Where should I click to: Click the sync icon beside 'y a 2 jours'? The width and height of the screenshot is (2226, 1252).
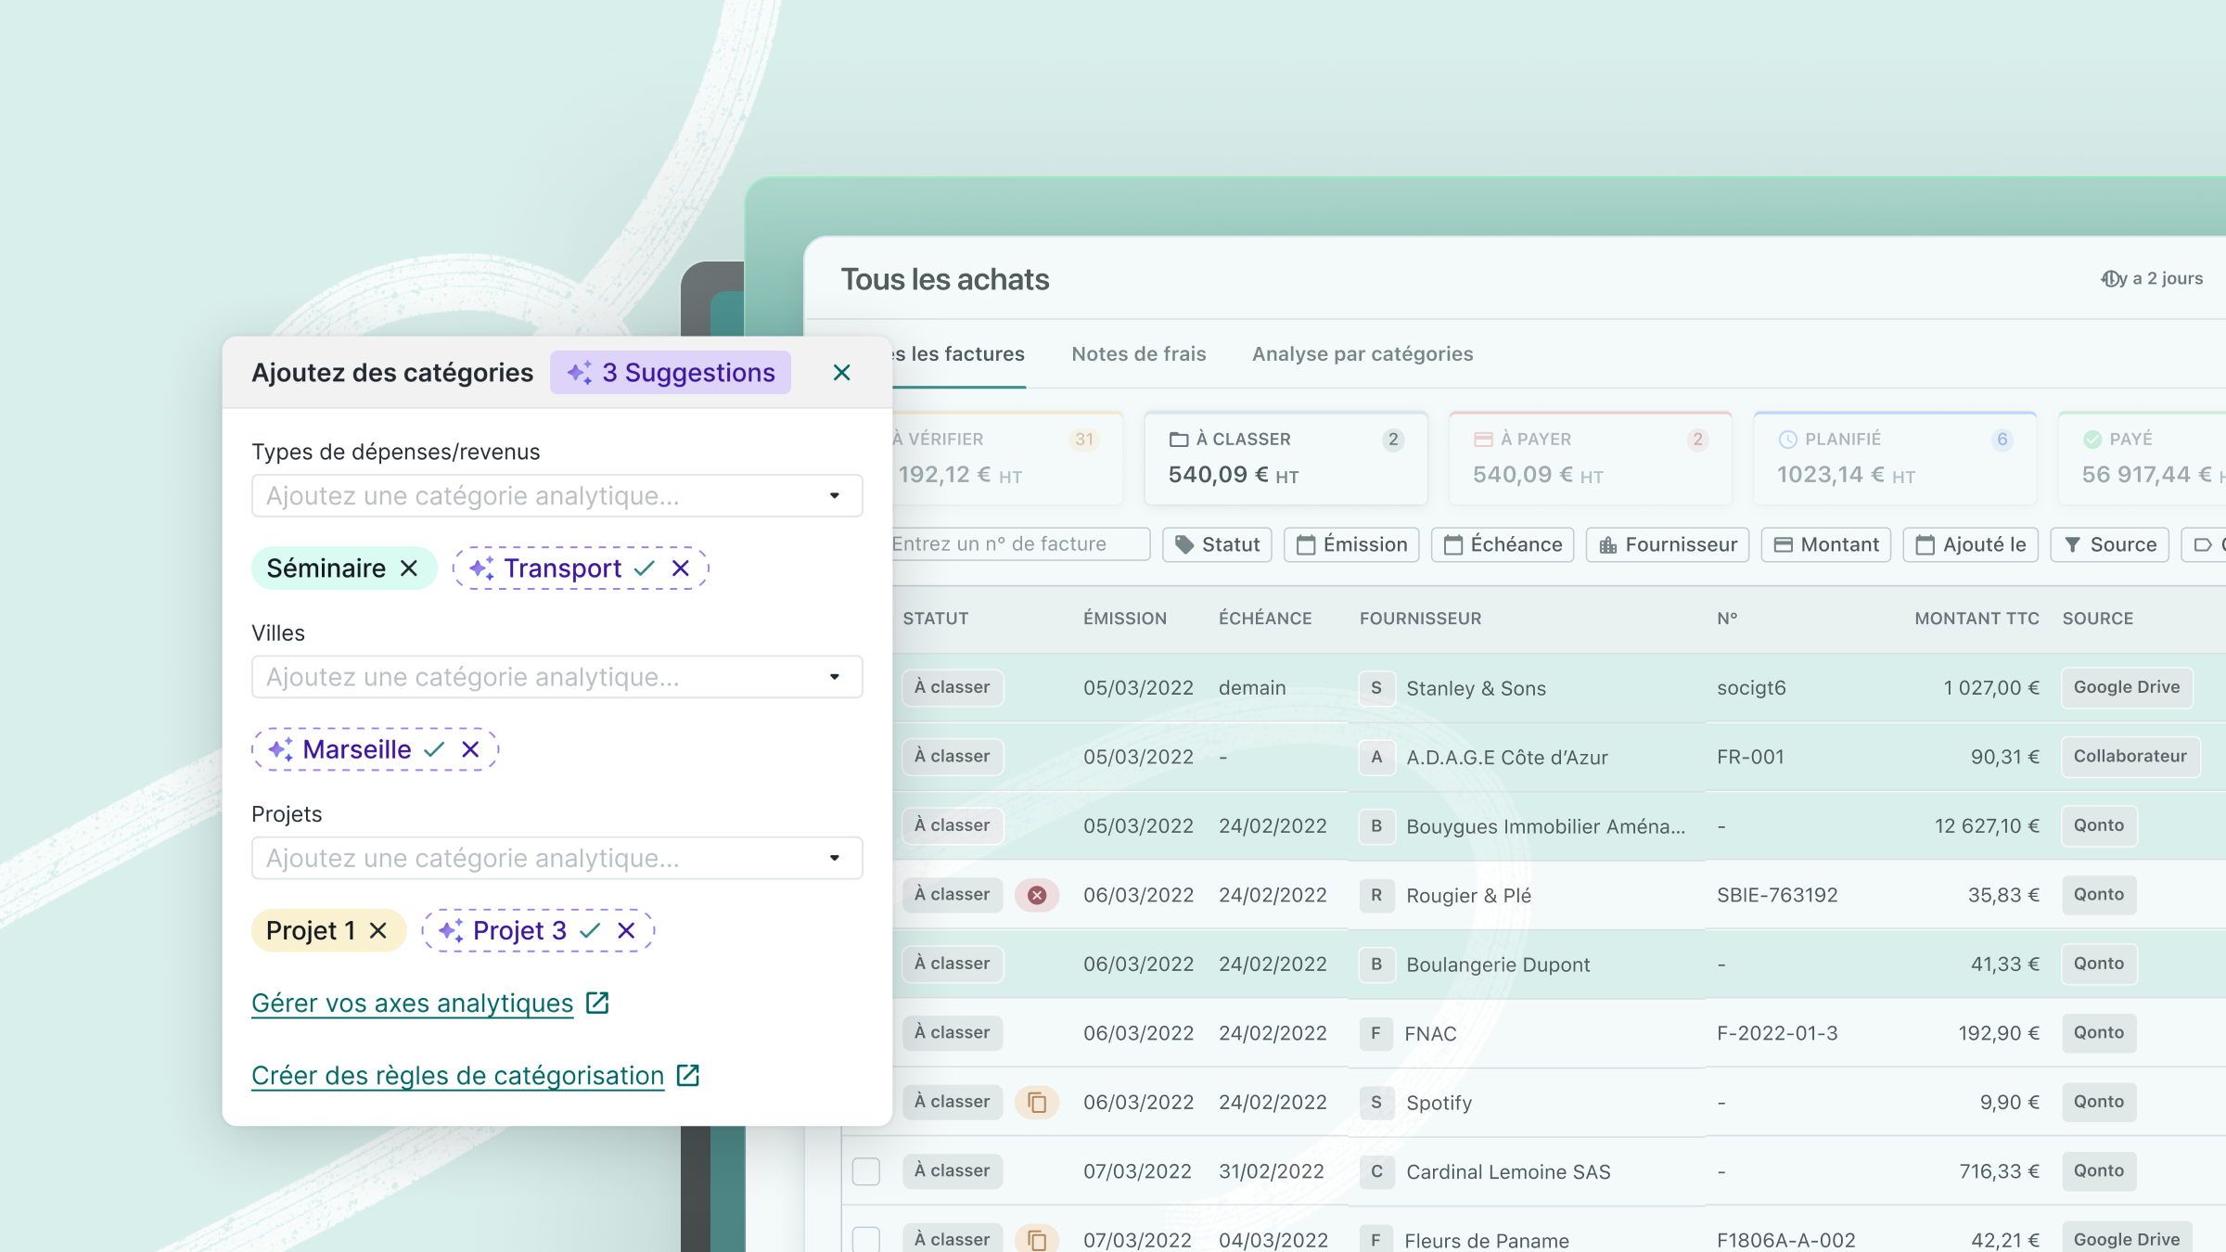point(2111,279)
